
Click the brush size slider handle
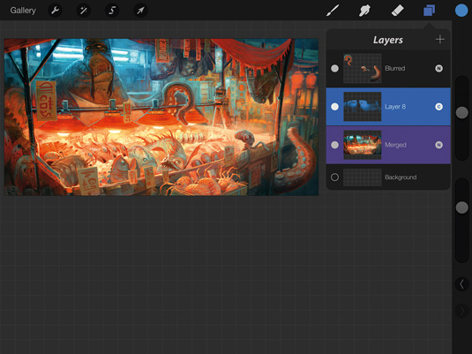click(461, 113)
